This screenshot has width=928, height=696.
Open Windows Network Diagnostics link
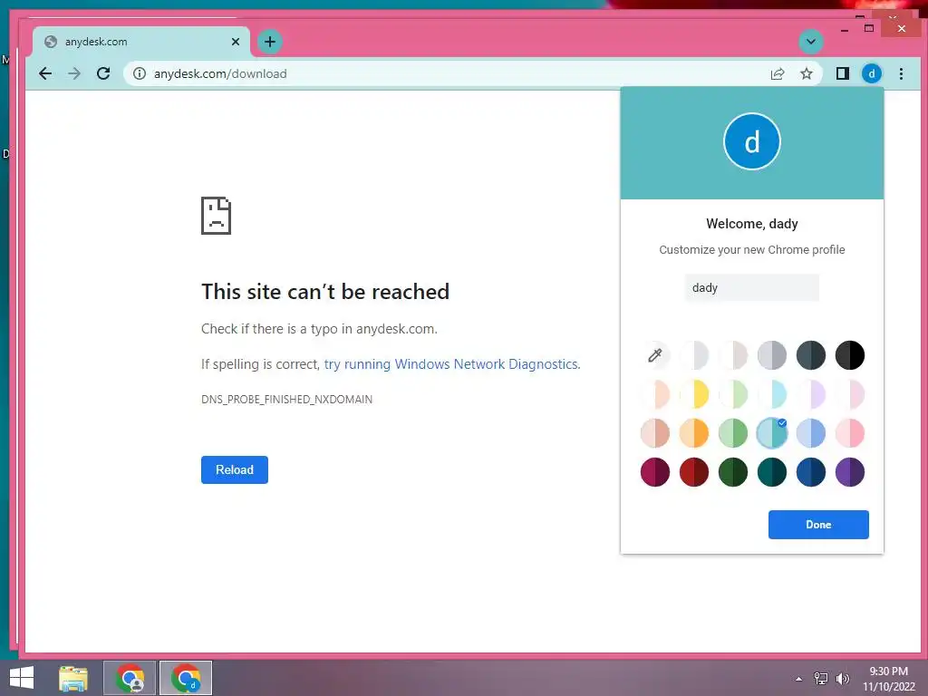(452, 364)
